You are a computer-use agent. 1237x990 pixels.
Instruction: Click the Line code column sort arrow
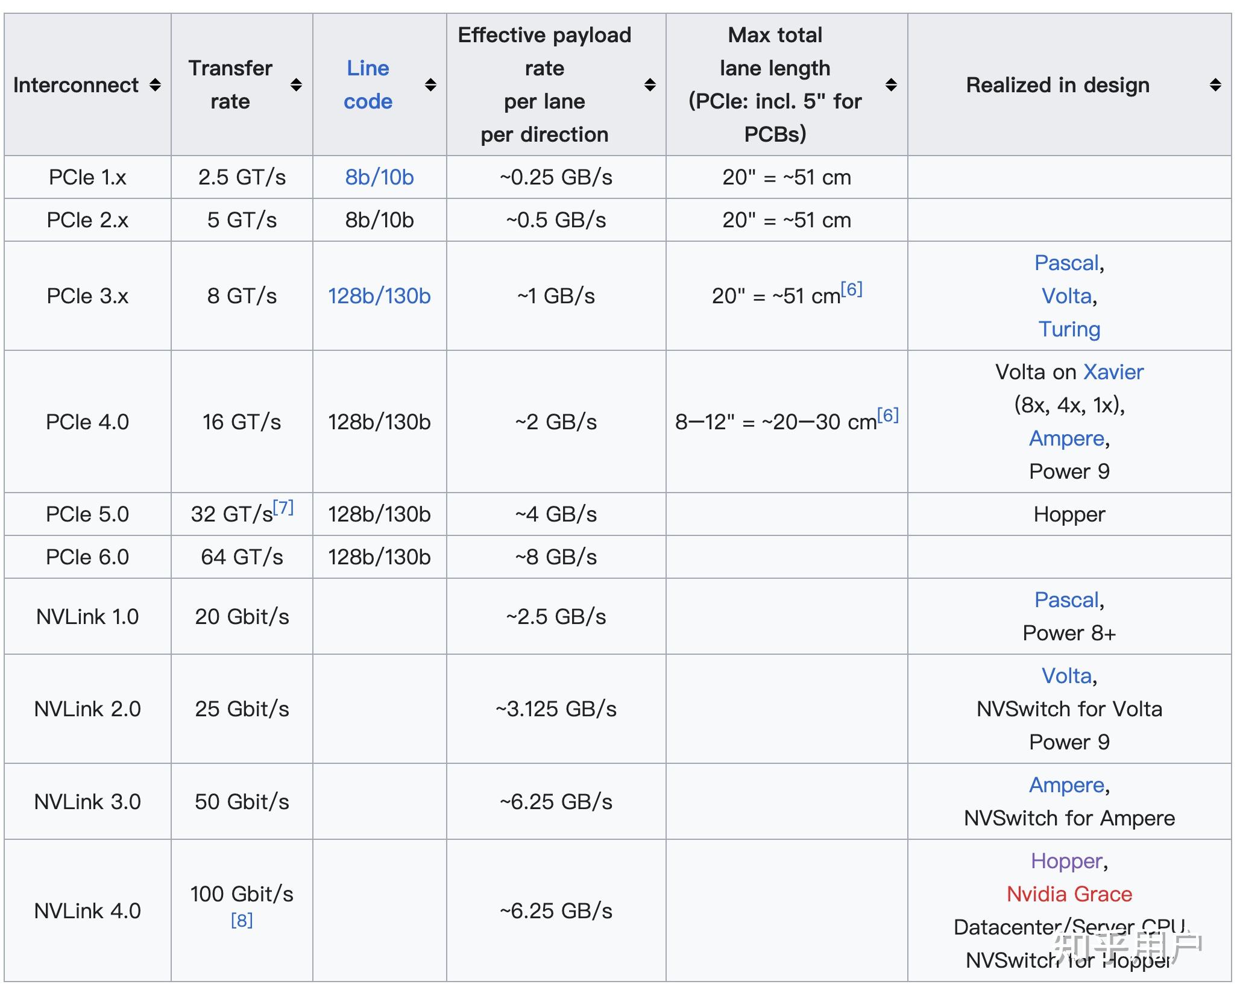pos(430,85)
